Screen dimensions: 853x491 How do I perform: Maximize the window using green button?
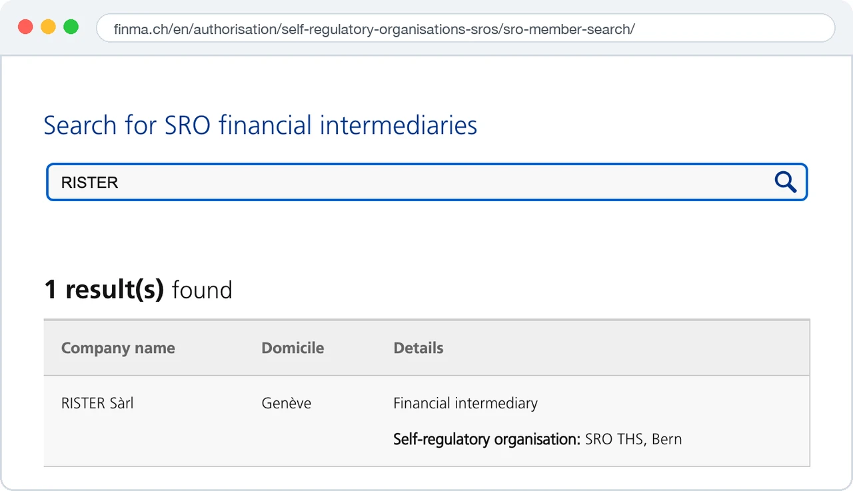pyautogui.click(x=71, y=27)
